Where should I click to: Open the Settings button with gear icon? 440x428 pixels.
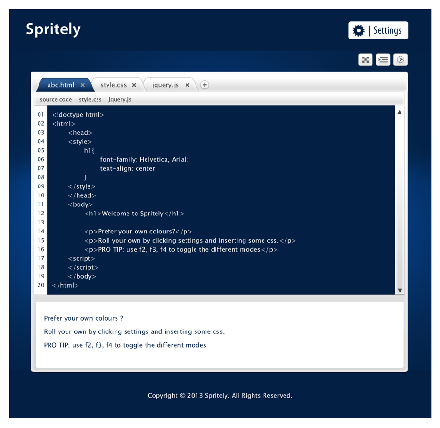(378, 30)
